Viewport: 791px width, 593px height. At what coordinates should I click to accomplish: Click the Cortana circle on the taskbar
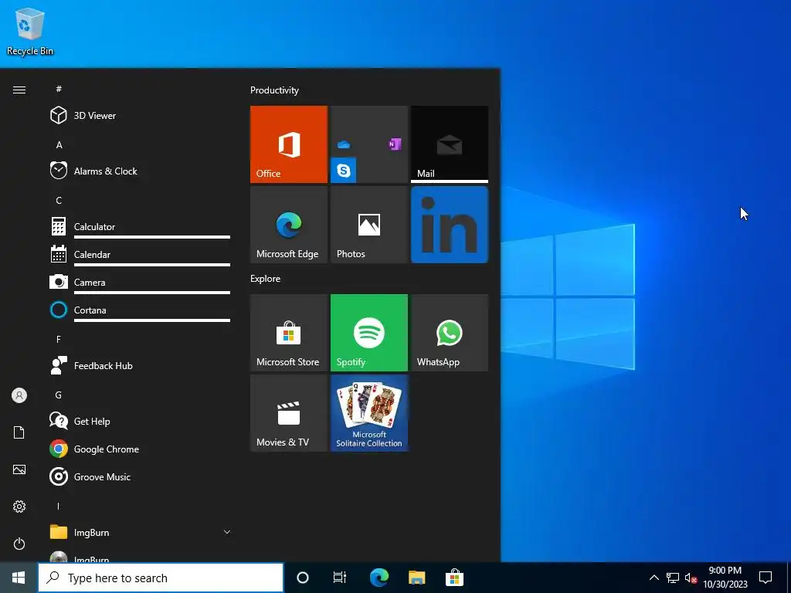(x=303, y=578)
